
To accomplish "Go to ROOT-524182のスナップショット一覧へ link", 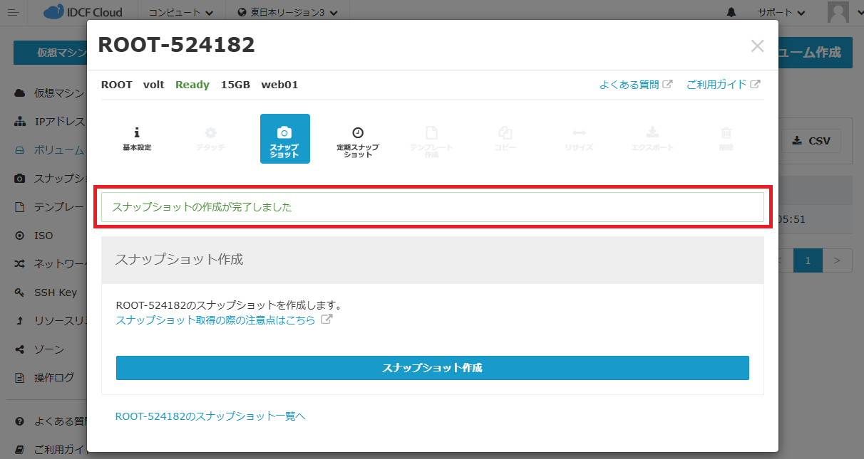I will (210, 416).
